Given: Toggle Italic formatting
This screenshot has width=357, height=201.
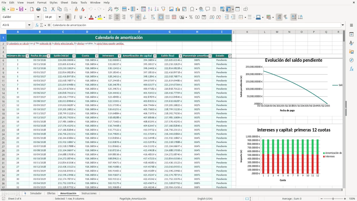Looking at the screenshot, I should click(75, 17).
